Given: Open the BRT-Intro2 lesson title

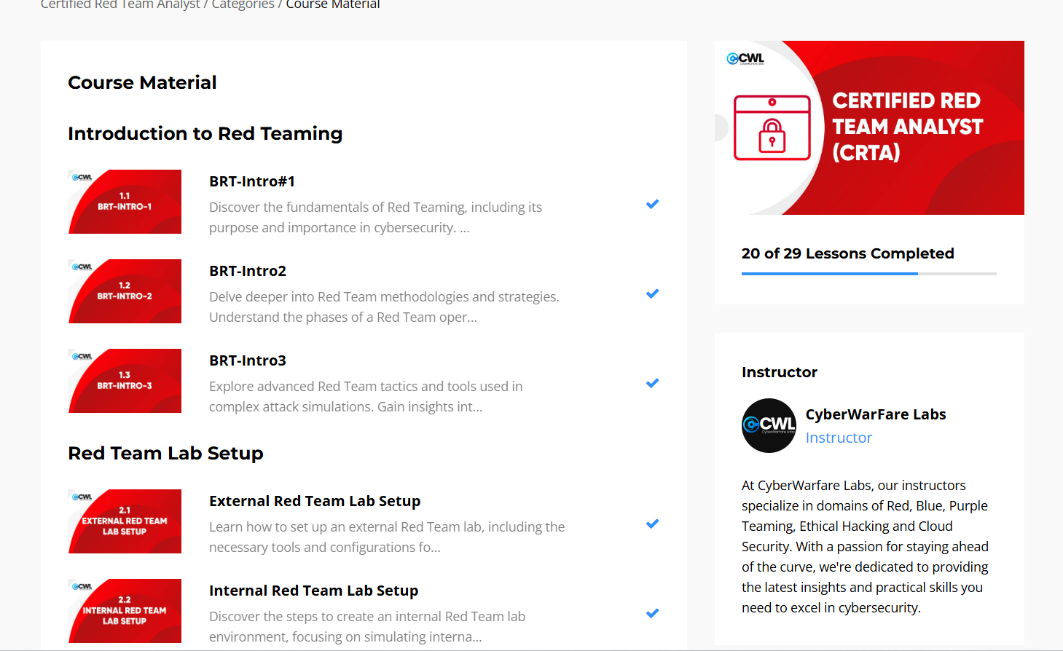Looking at the screenshot, I should (x=248, y=271).
